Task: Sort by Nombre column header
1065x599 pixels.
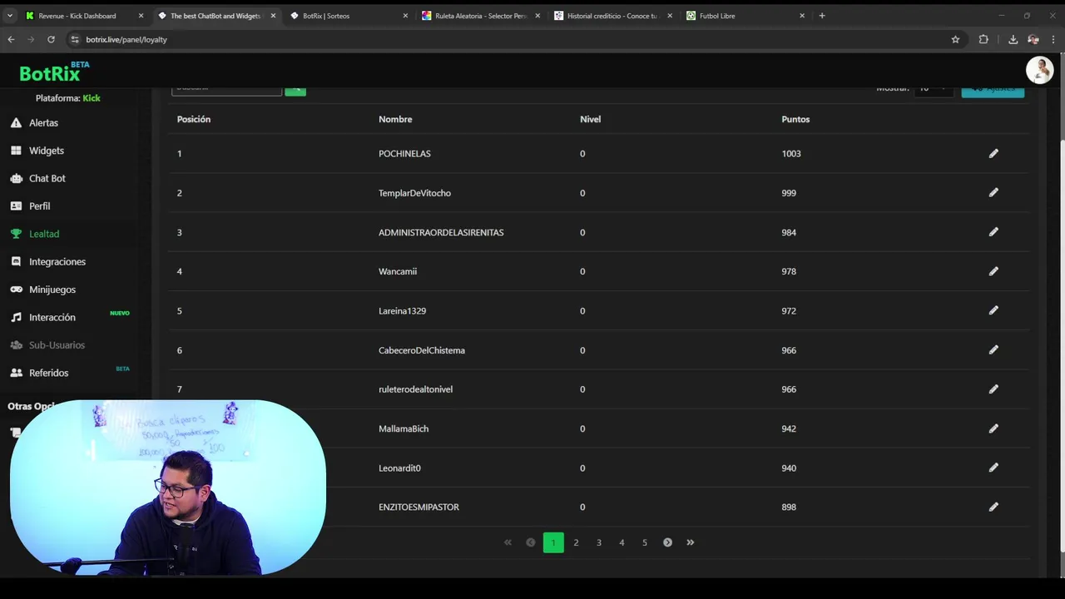Action: click(x=395, y=119)
